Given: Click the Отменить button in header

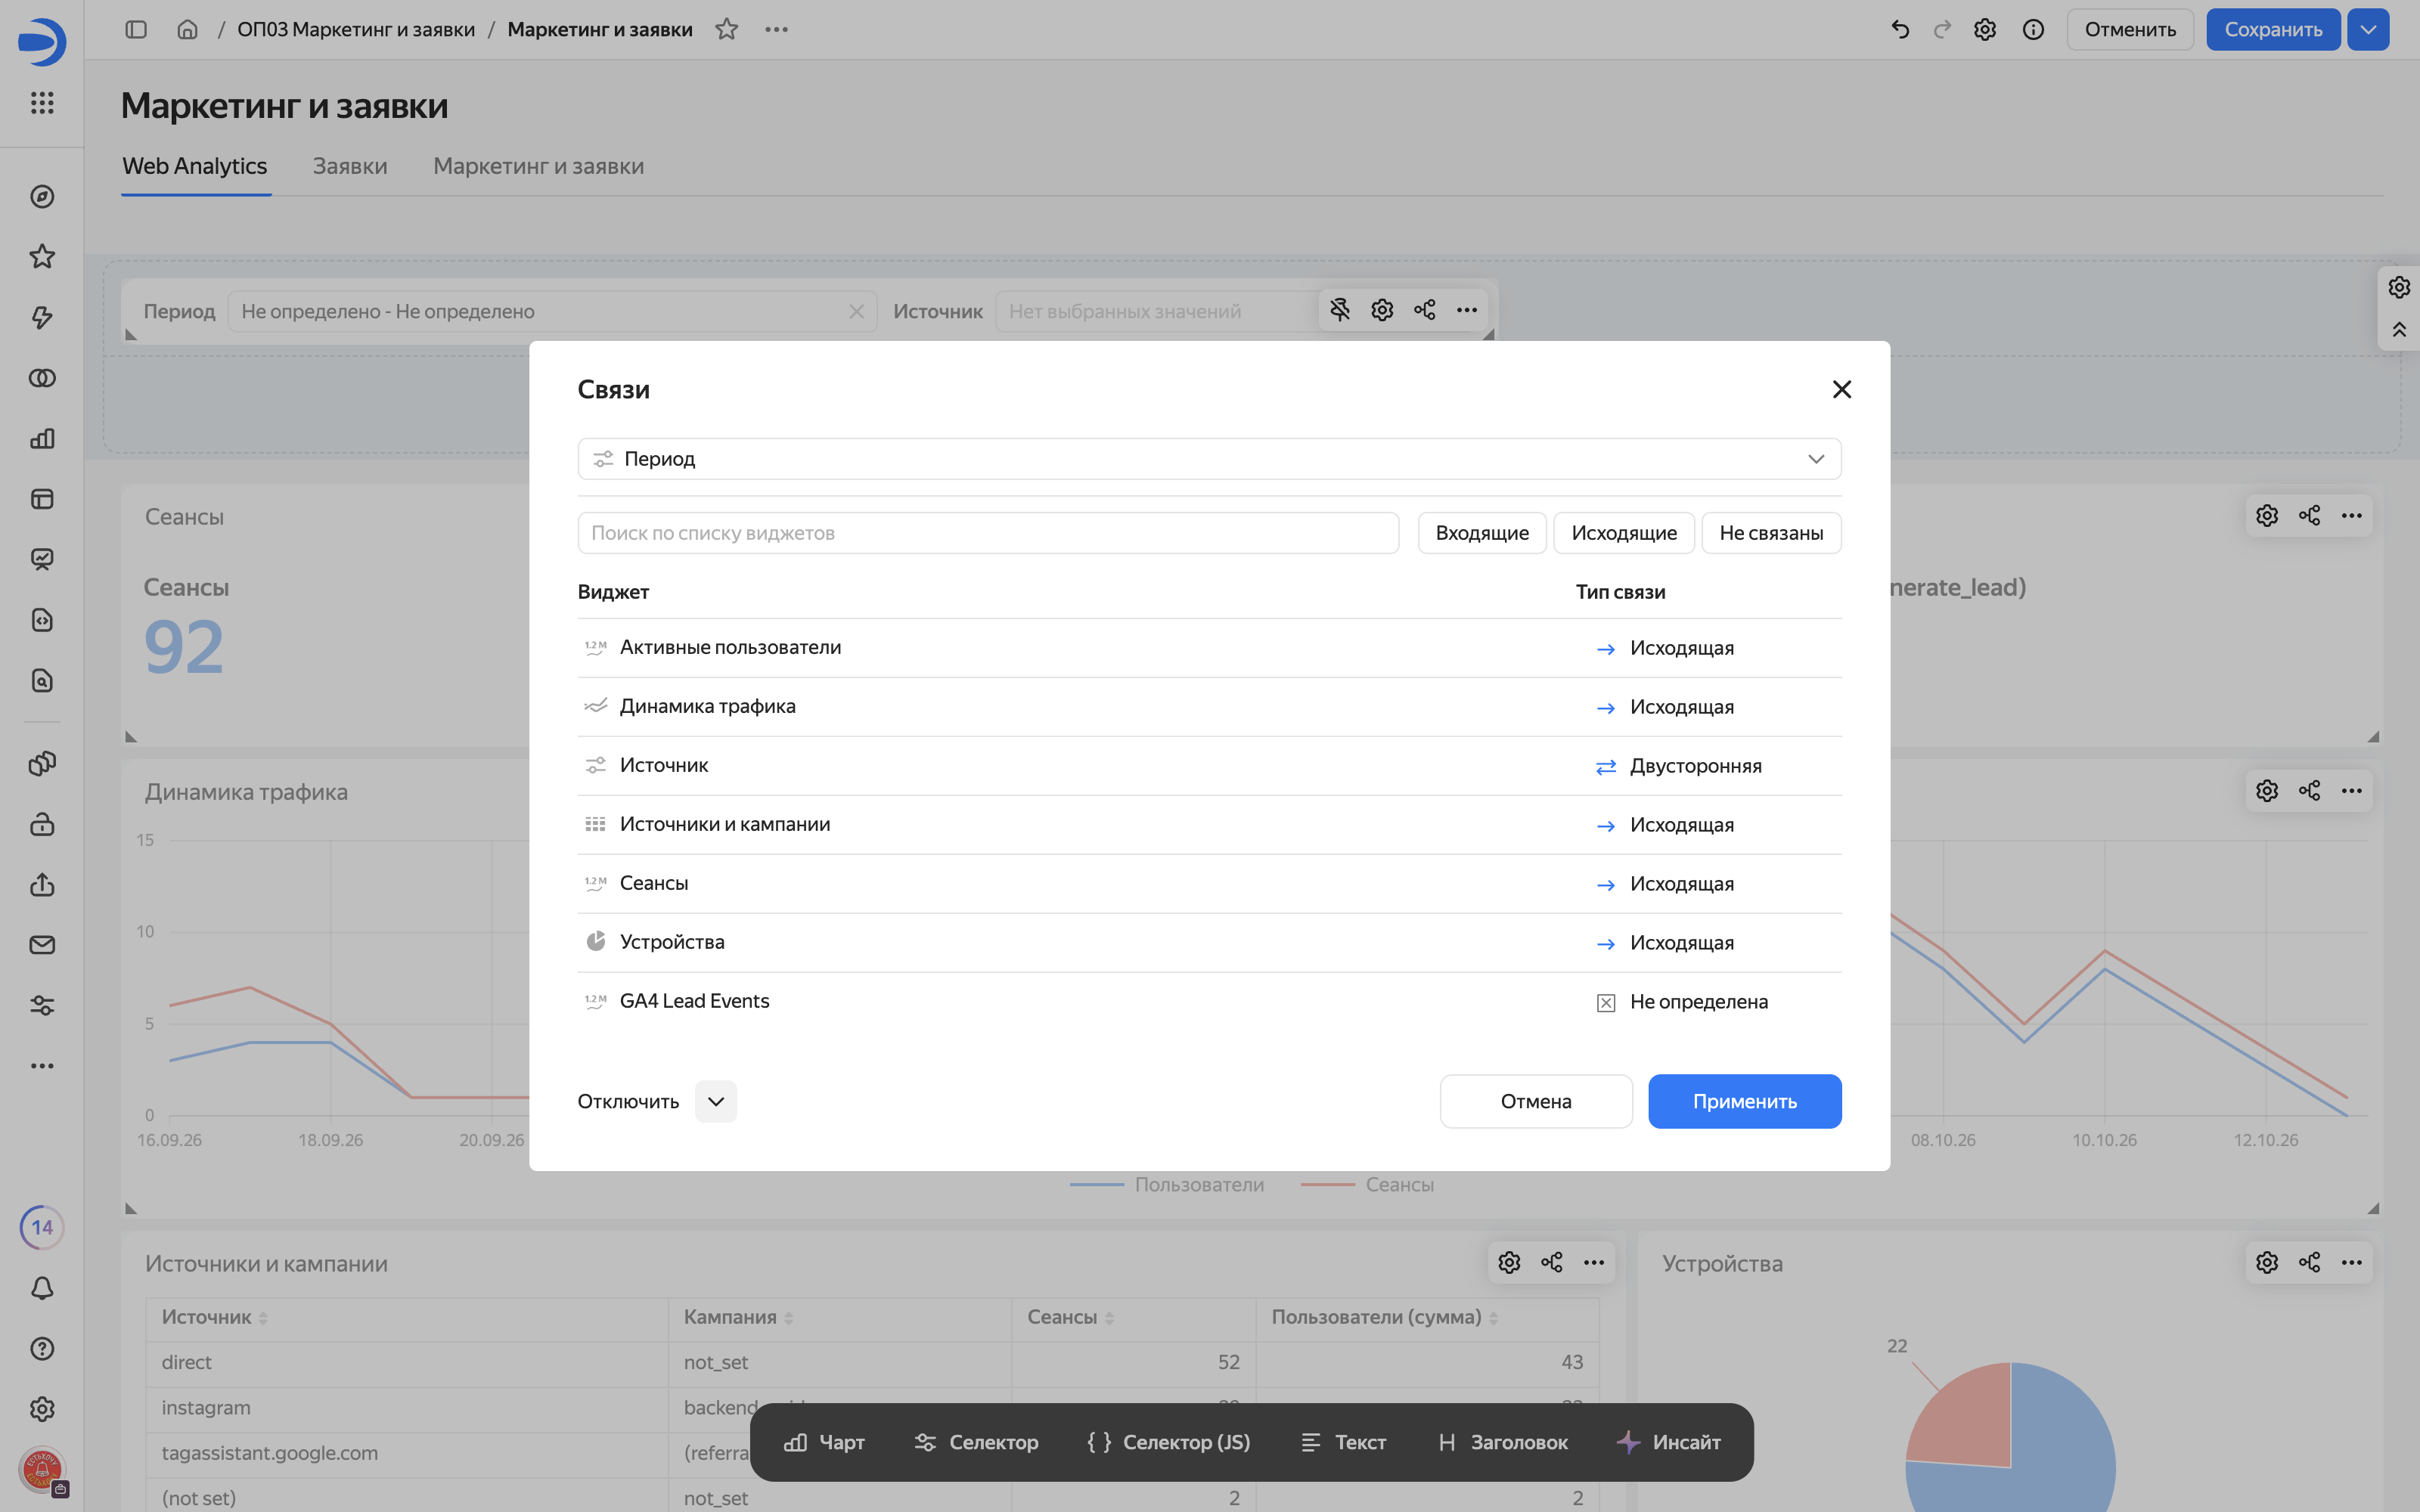Looking at the screenshot, I should point(2130,29).
